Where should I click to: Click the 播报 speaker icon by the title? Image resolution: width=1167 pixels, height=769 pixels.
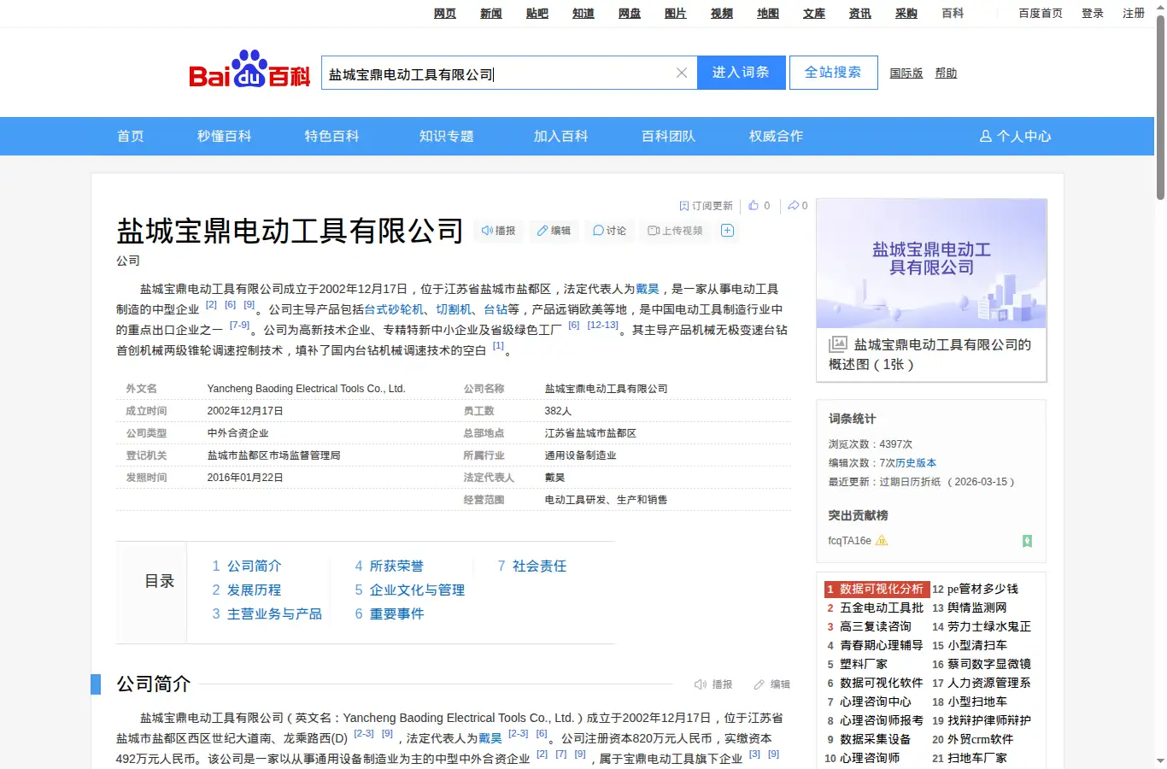point(498,231)
